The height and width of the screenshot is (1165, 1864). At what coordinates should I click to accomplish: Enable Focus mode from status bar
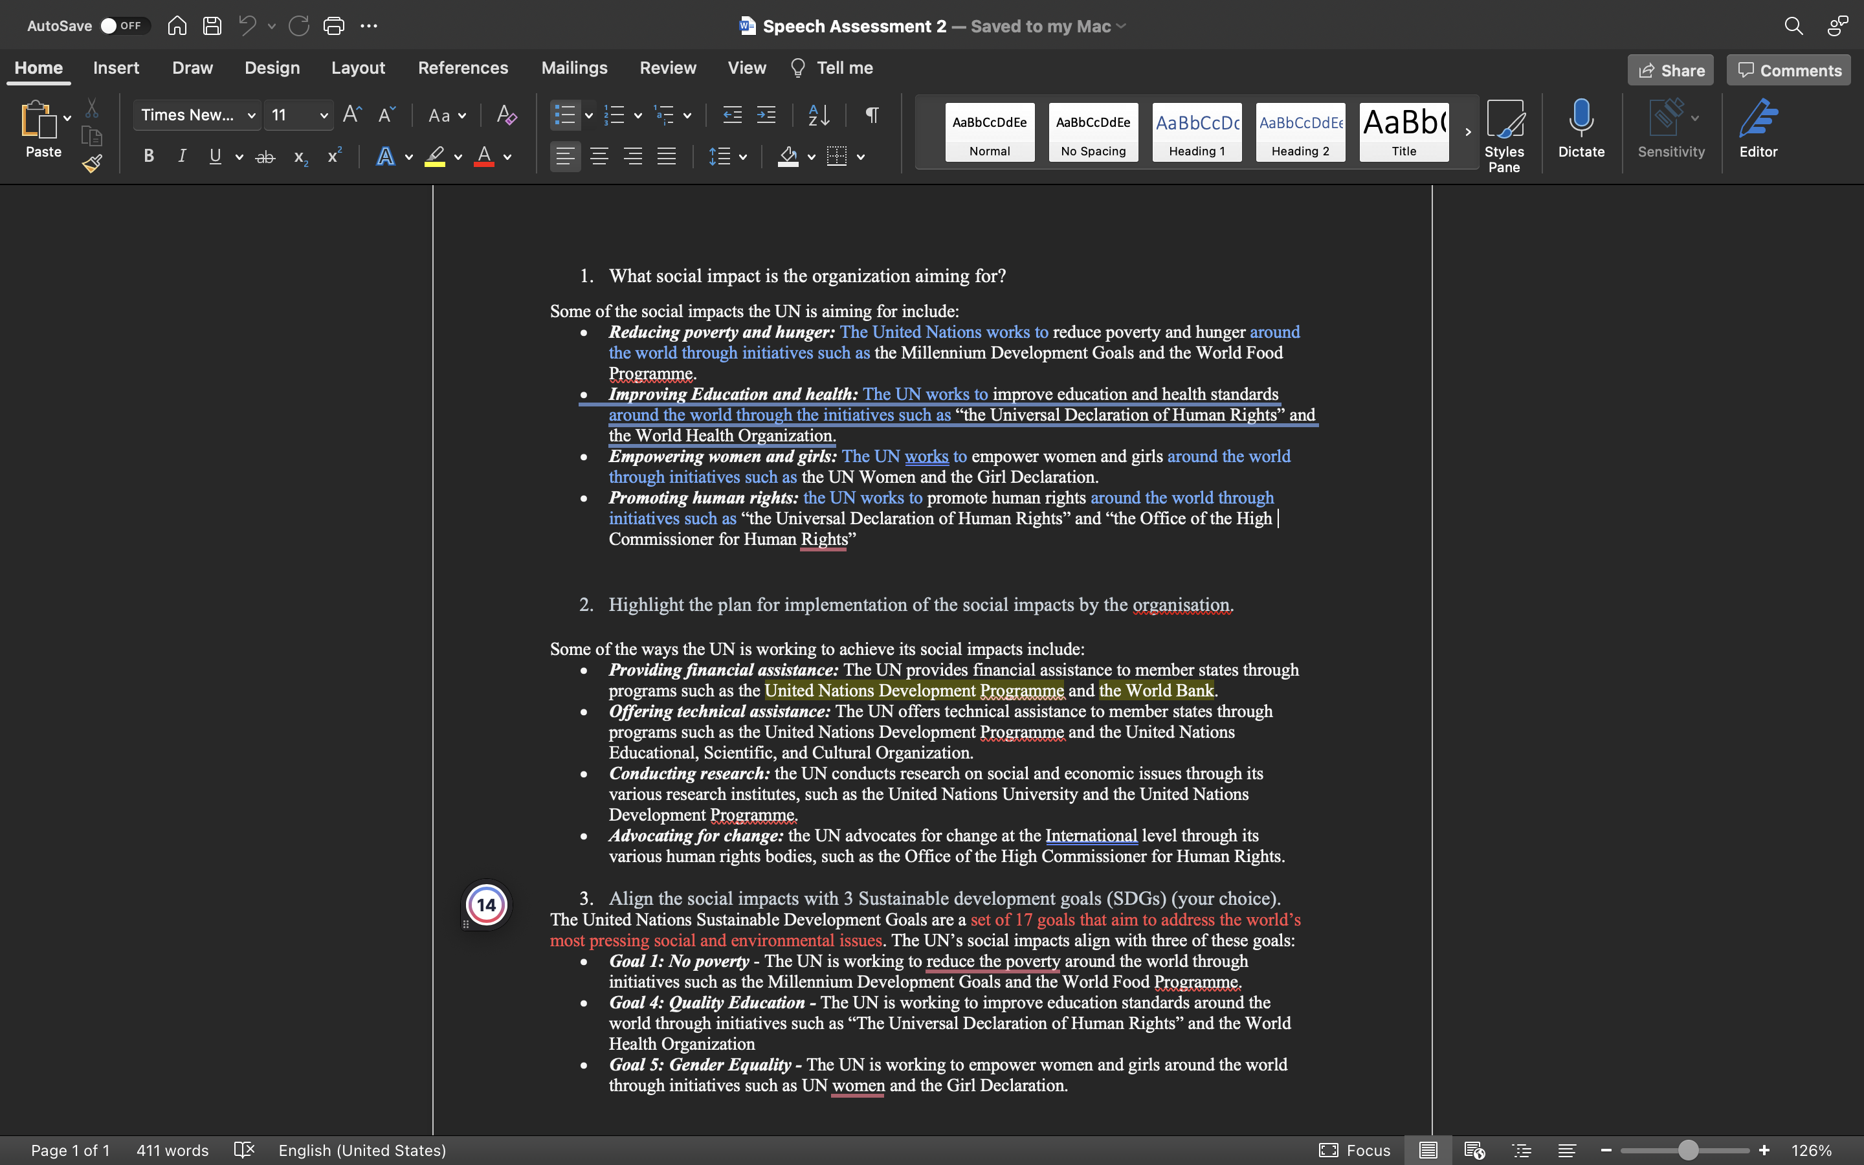point(1354,1150)
